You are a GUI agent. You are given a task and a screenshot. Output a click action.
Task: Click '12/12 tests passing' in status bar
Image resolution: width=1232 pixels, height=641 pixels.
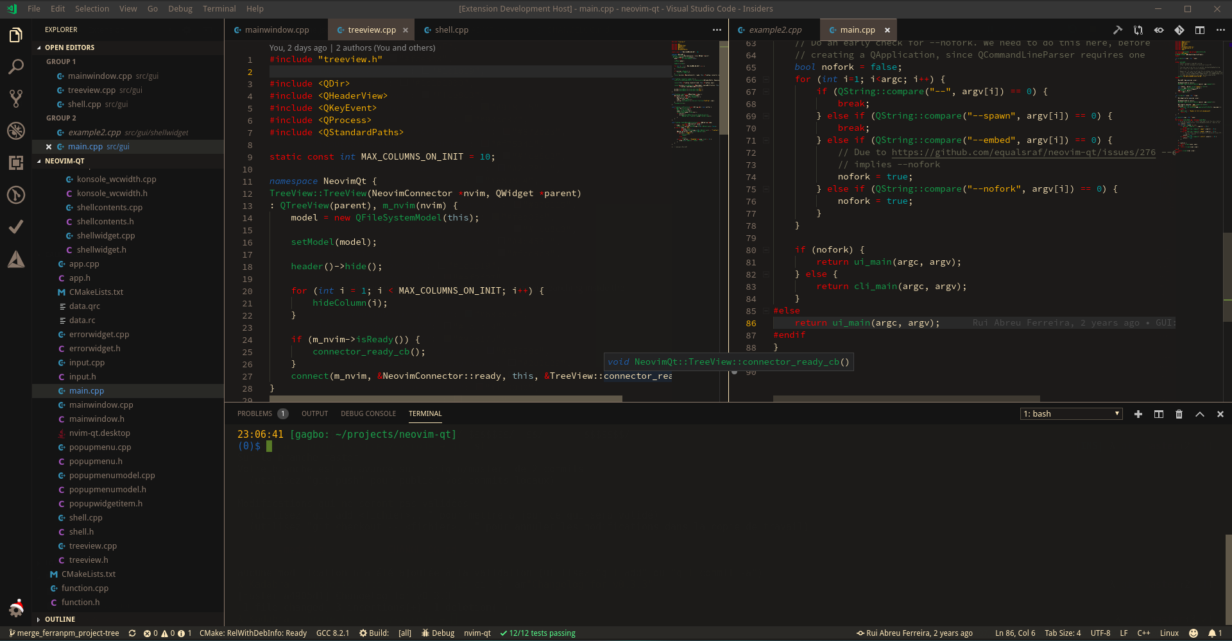point(538,633)
